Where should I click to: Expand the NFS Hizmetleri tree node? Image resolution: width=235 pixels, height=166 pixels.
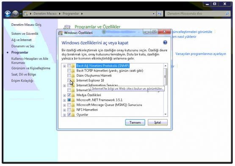(64, 110)
